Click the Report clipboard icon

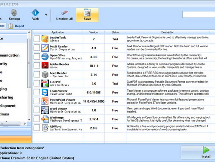11,26
